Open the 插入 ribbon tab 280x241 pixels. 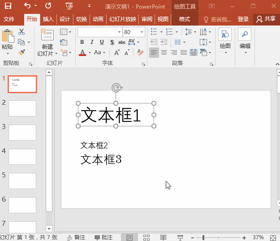(x=48, y=19)
